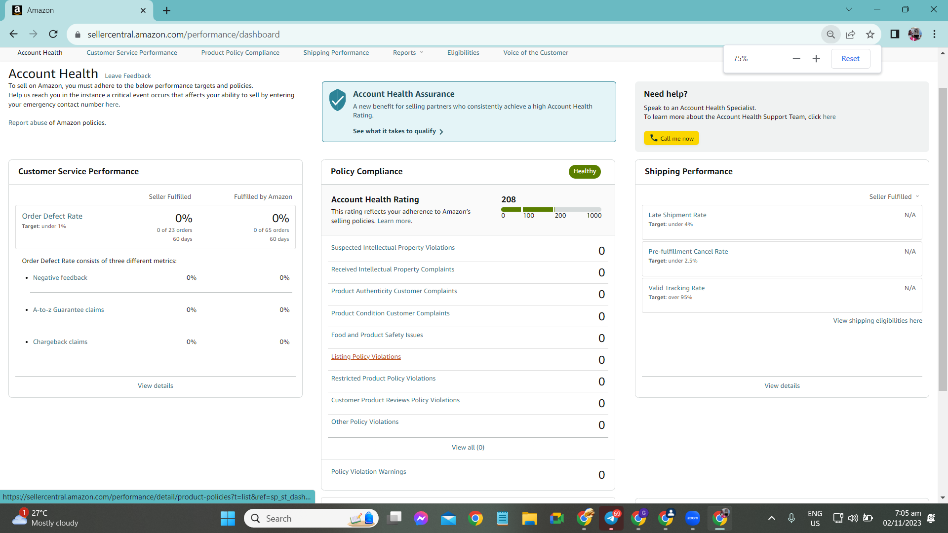Open Zoom from the taskbar

pyautogui.click(x=693, y=519)
